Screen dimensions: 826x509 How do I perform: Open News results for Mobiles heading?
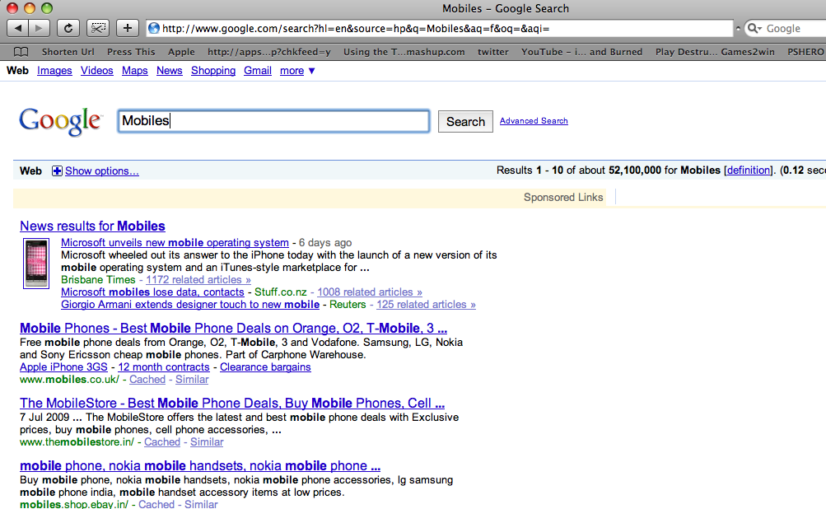[x=93, y=226]
